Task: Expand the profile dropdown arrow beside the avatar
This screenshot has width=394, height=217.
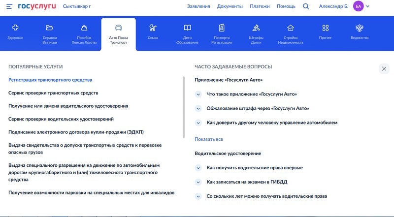Action: point(367,6)
